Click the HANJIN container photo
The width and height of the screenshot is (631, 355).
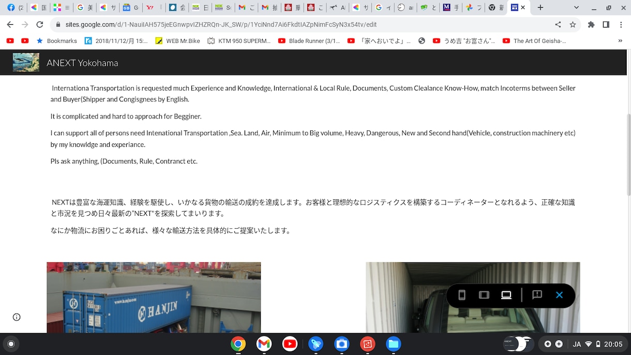(x=154, y=298)
